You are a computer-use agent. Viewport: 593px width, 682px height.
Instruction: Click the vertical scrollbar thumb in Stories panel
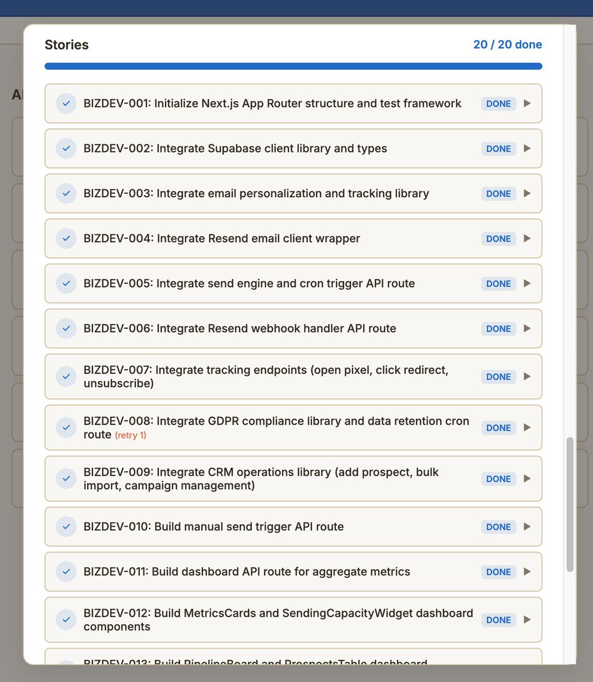(570, 504)
